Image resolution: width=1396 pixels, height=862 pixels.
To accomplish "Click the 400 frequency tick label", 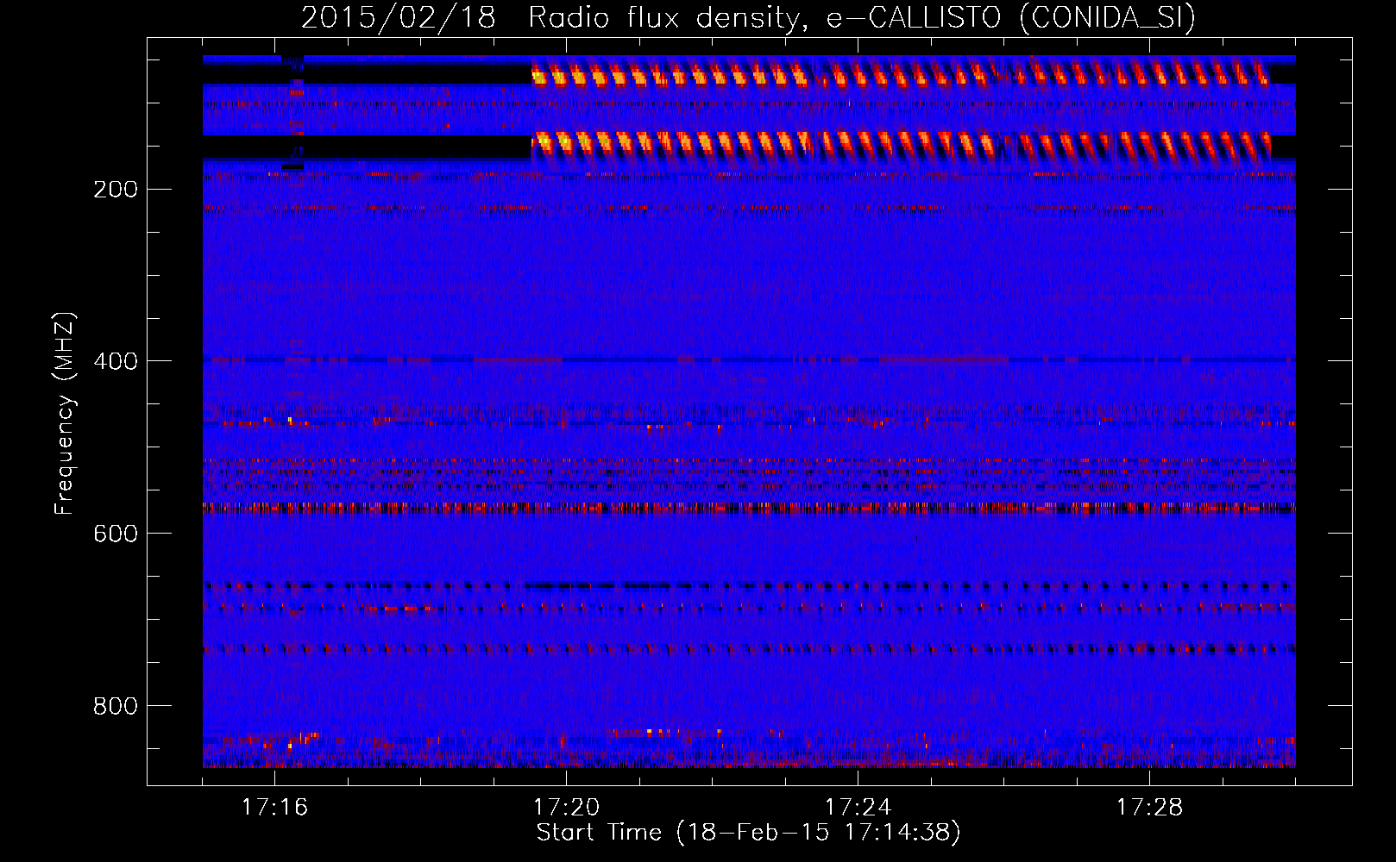I will pyautogui.click(x=116, y=362).
